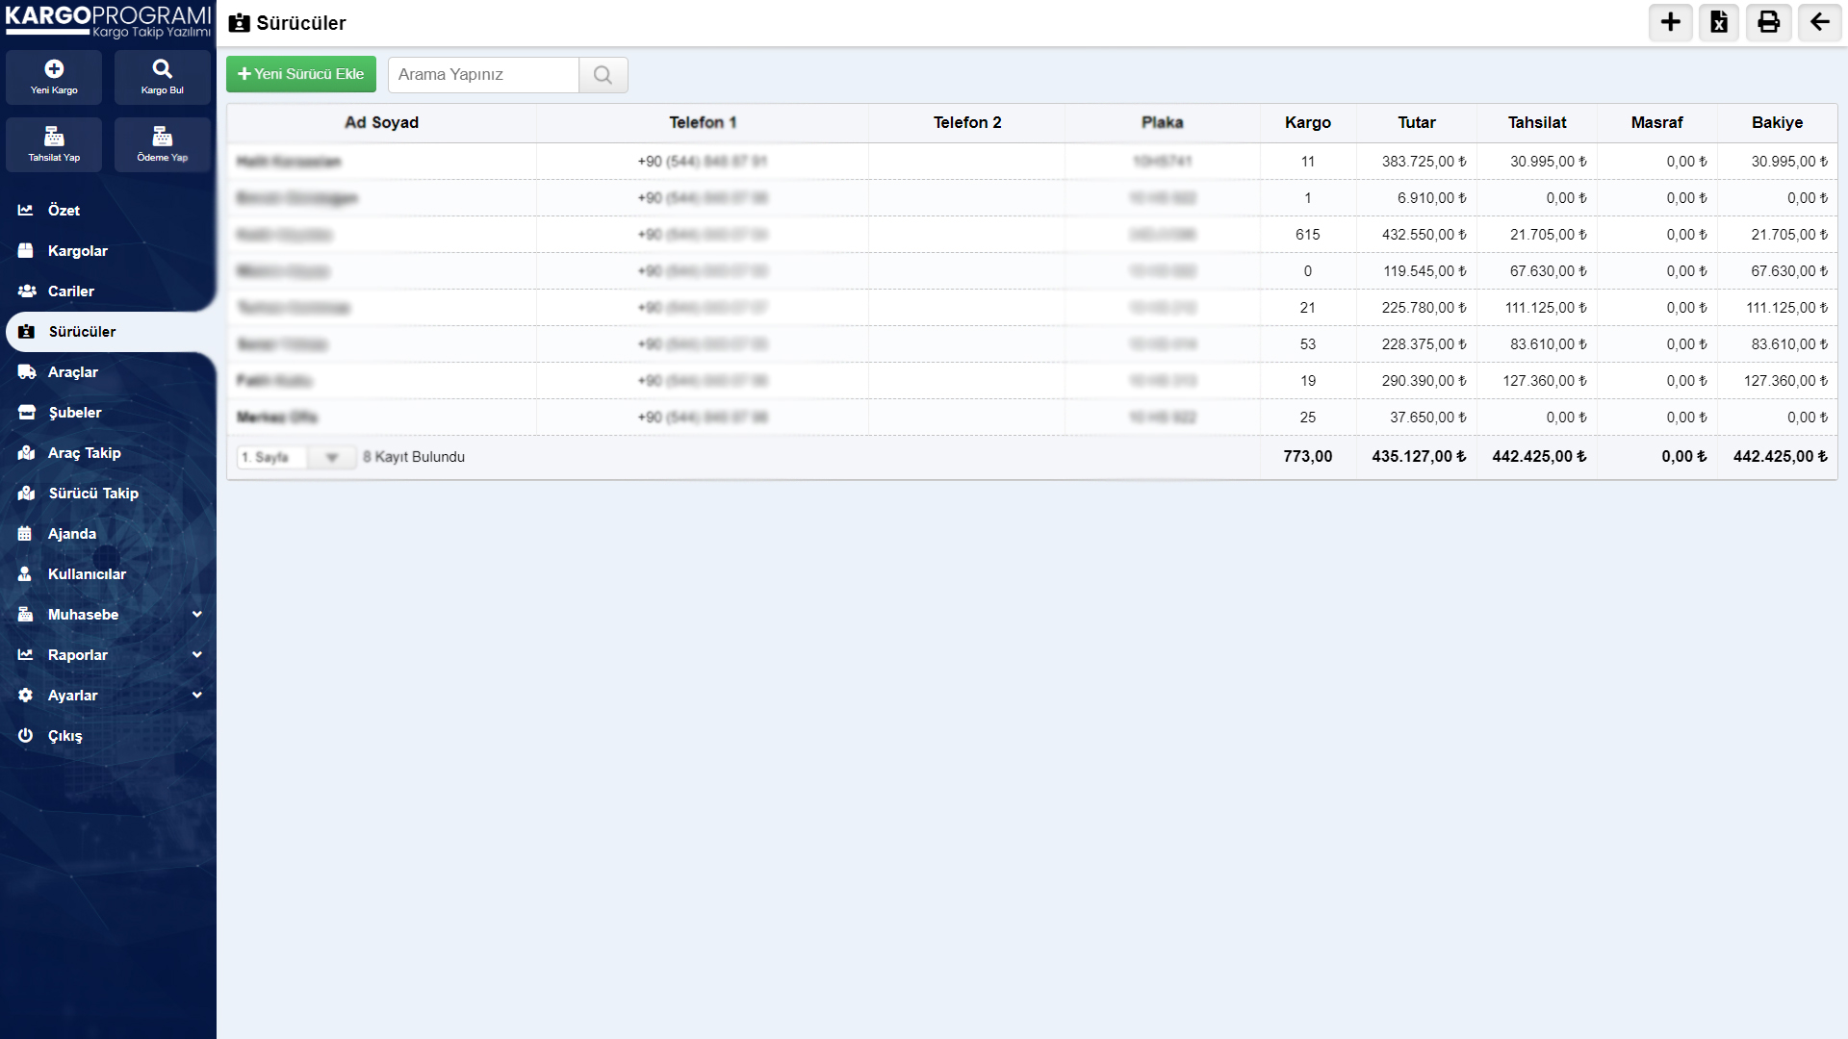The height and width of the screenshot is (1039, 1848).
Task: Sort by Tahsilat column header
Action: pos(1536,122)
